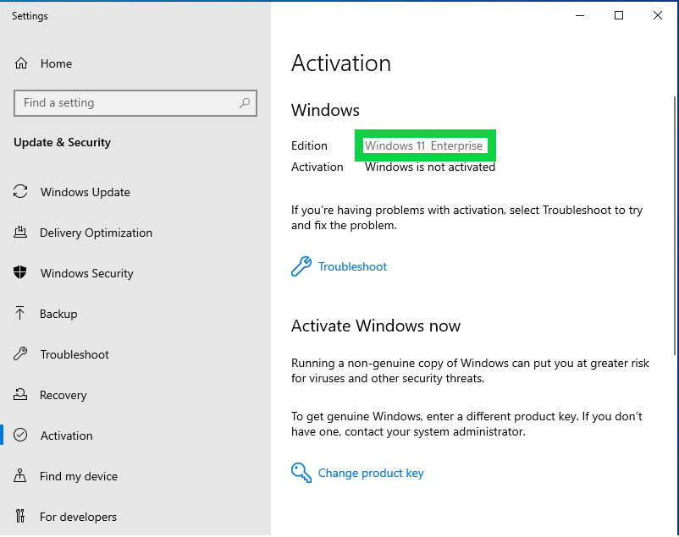Image resolution: width=679 pixels, height=537 pixels.
Task: Open the Troubleshoot link in Activation pane
Action: pyautogui.click(x=352, y=266)
